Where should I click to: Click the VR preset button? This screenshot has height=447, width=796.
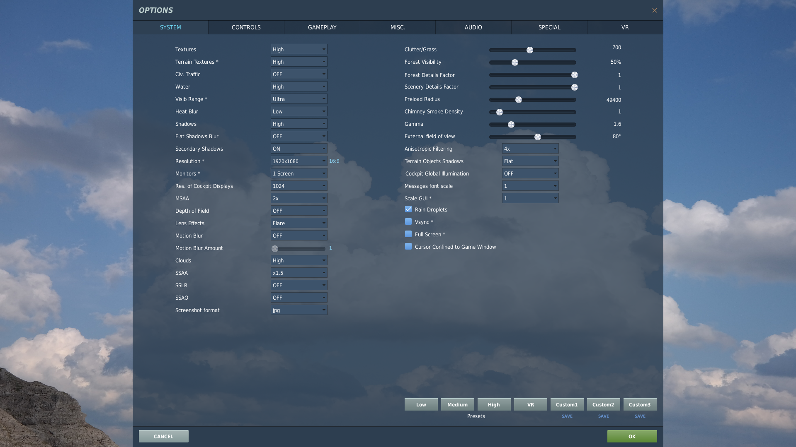click(530, 404)
